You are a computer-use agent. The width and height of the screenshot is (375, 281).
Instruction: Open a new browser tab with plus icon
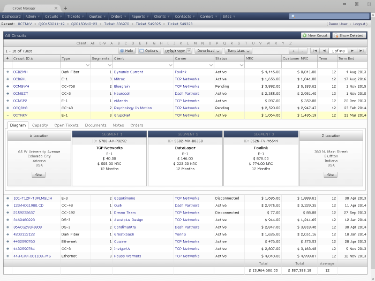(65, 8)
